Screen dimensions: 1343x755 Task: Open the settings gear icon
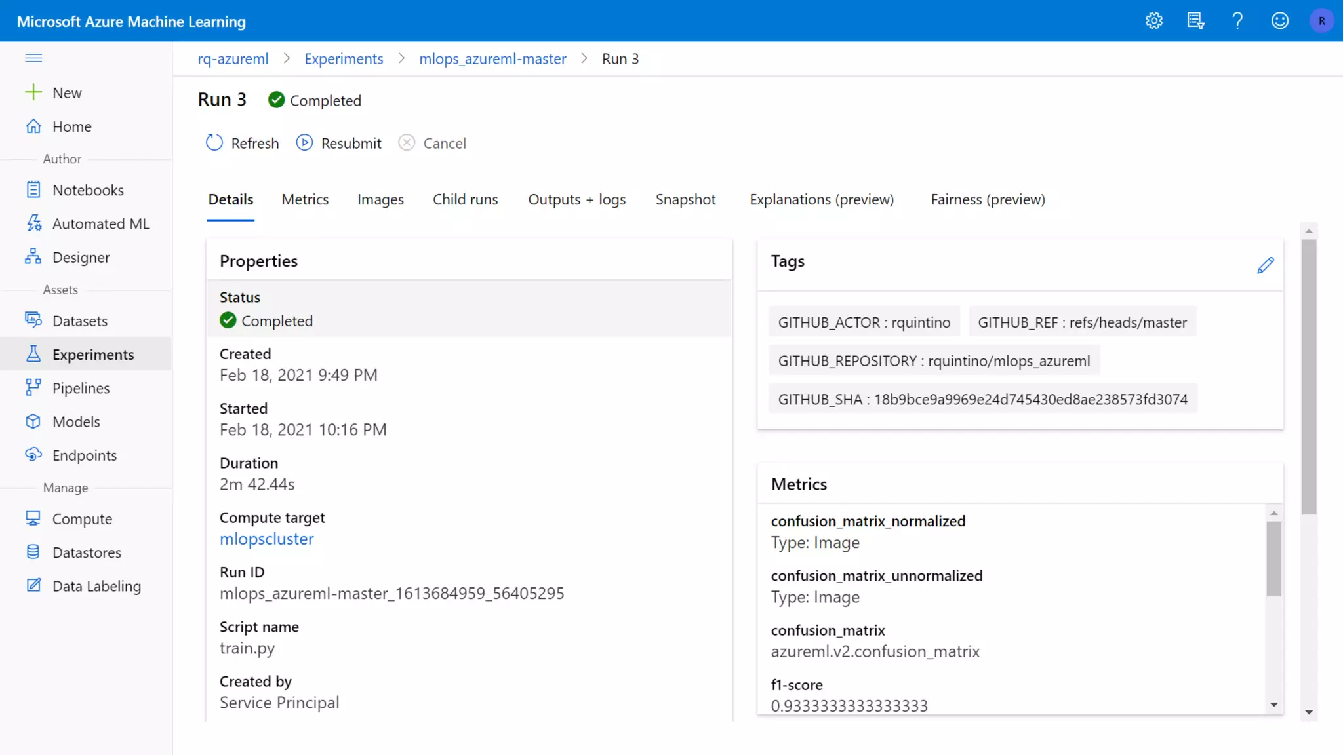tap(1154, 21)
